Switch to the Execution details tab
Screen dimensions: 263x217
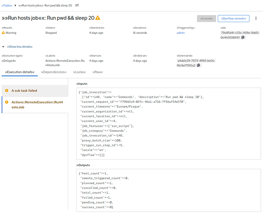(x=20, y=72)
